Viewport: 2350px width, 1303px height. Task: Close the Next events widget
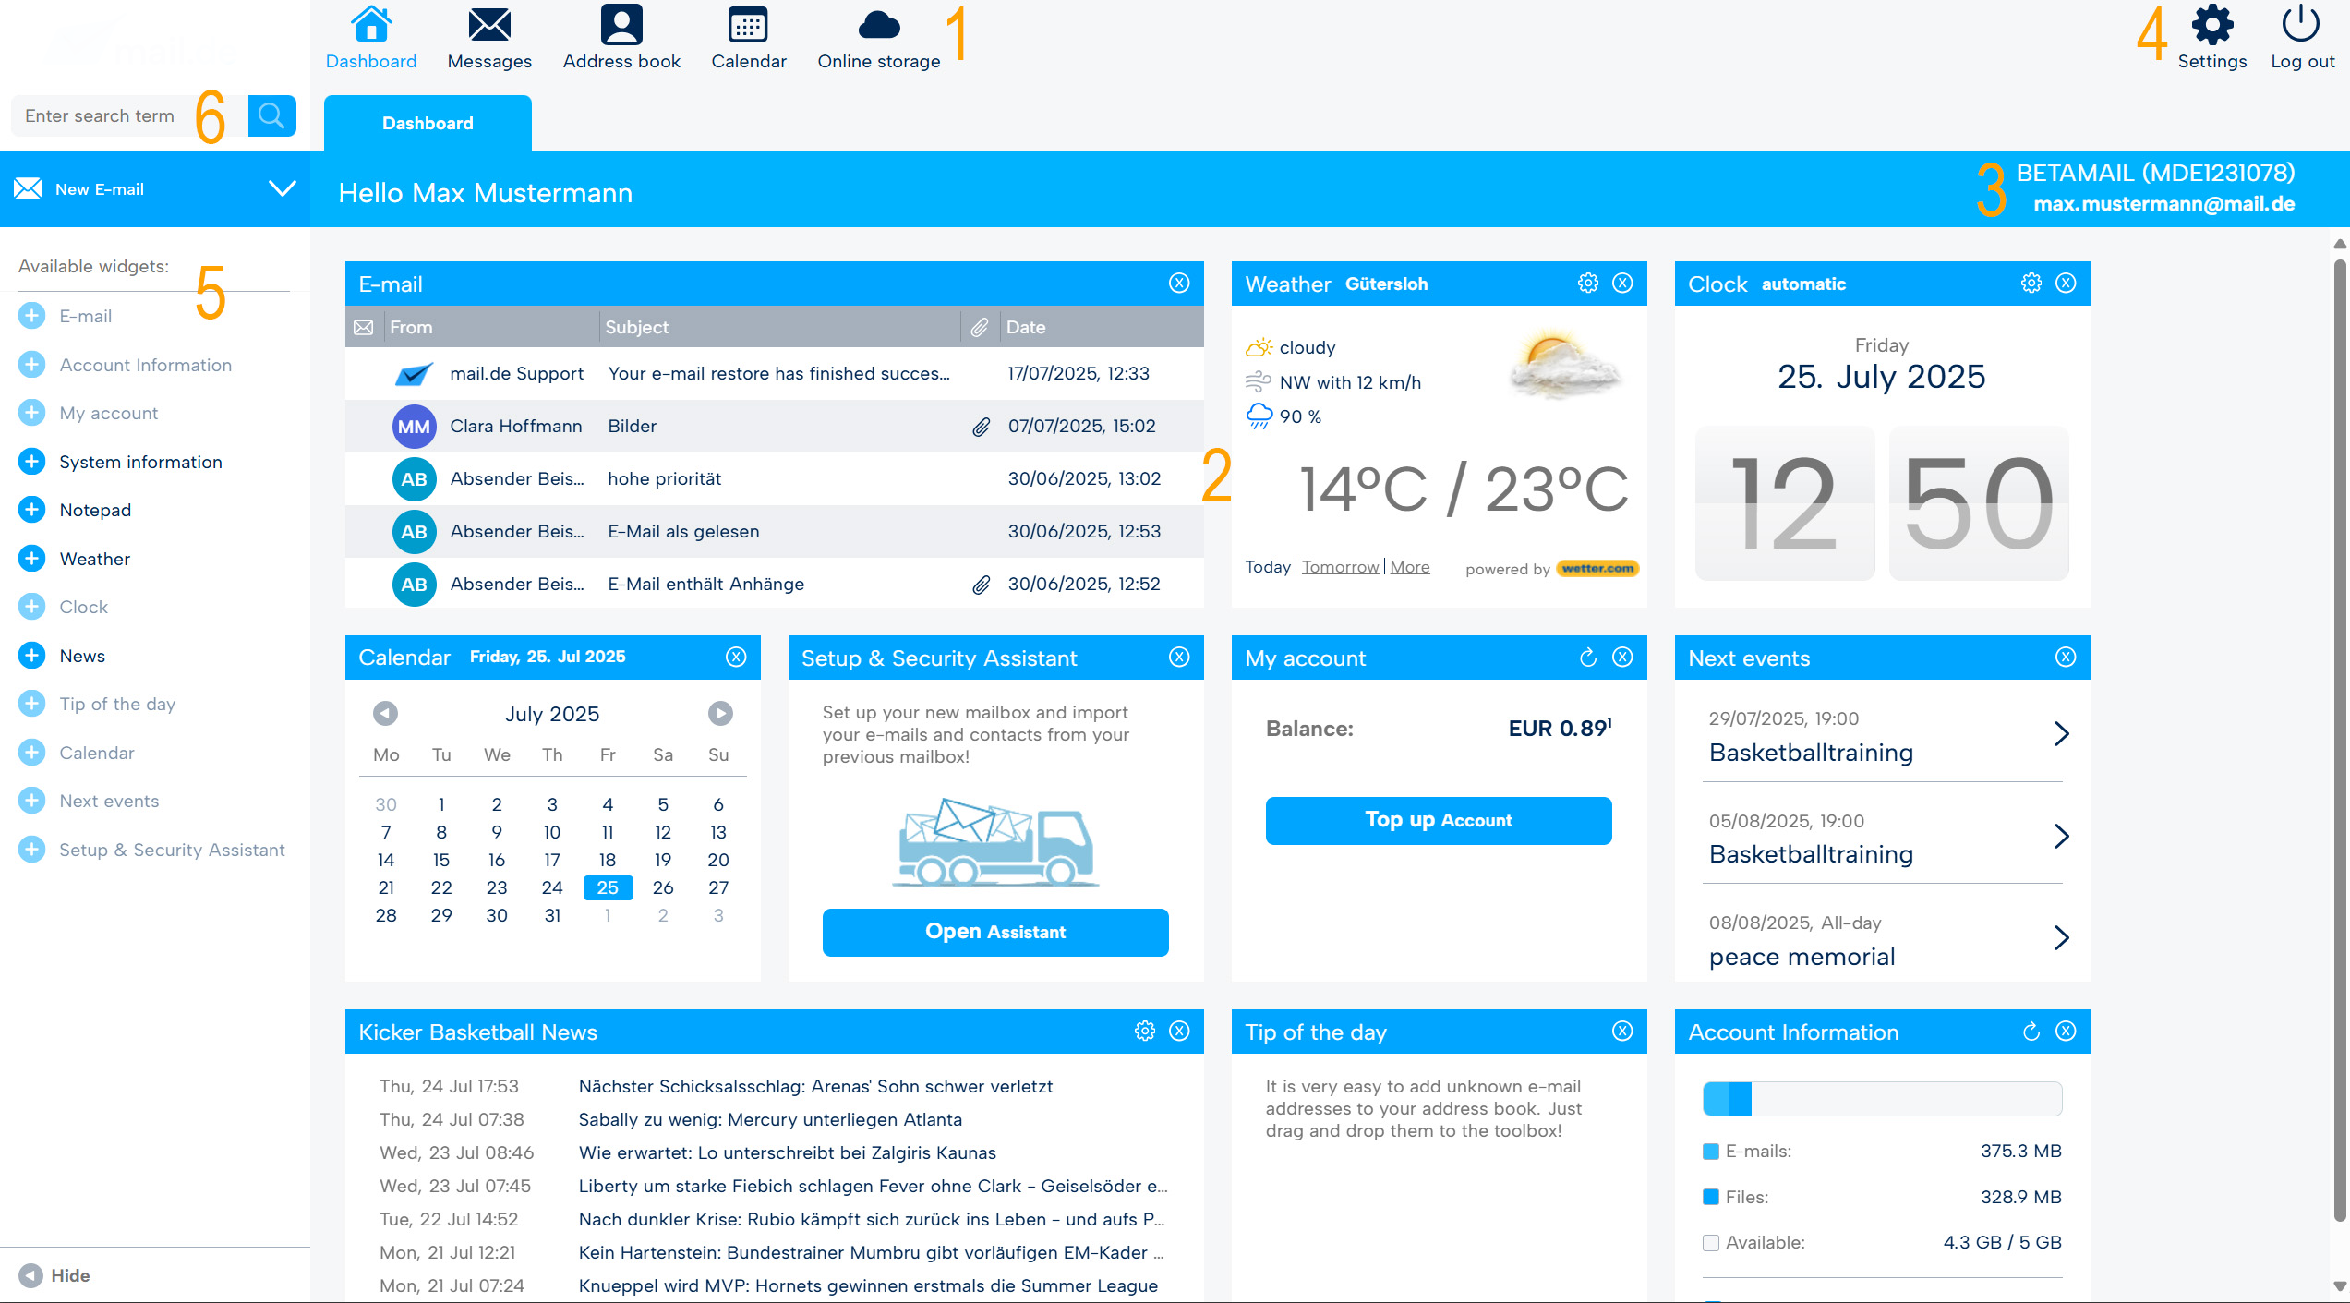pos(2066,657)
